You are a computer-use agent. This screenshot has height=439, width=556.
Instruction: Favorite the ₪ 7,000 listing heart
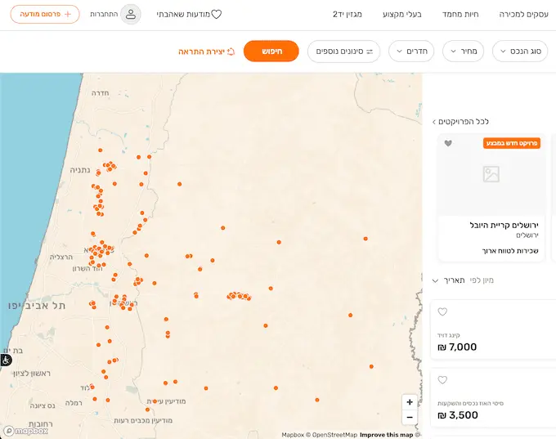tap(442, 311)
